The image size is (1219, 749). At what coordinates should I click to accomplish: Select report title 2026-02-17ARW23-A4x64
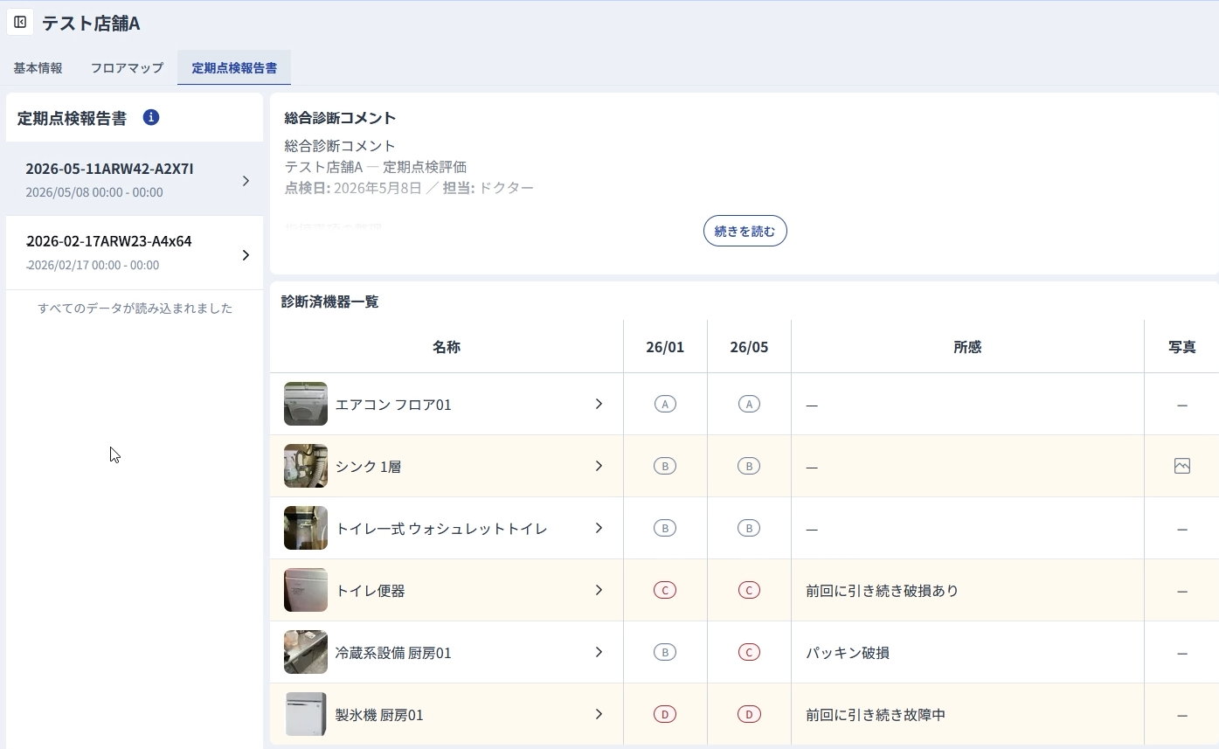point(108,241)
